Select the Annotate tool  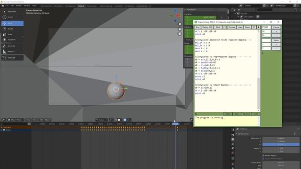click(12, 46)
